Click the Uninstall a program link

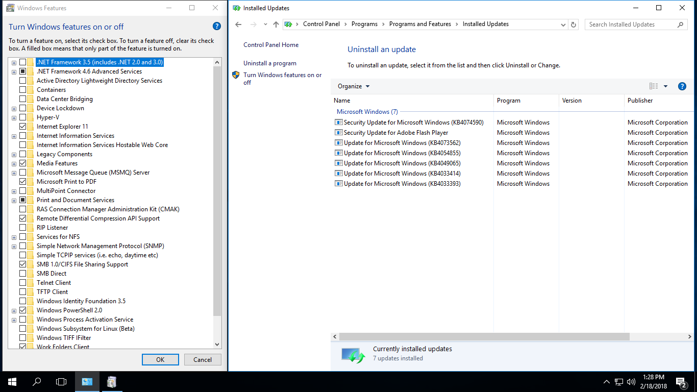point(270,63)
